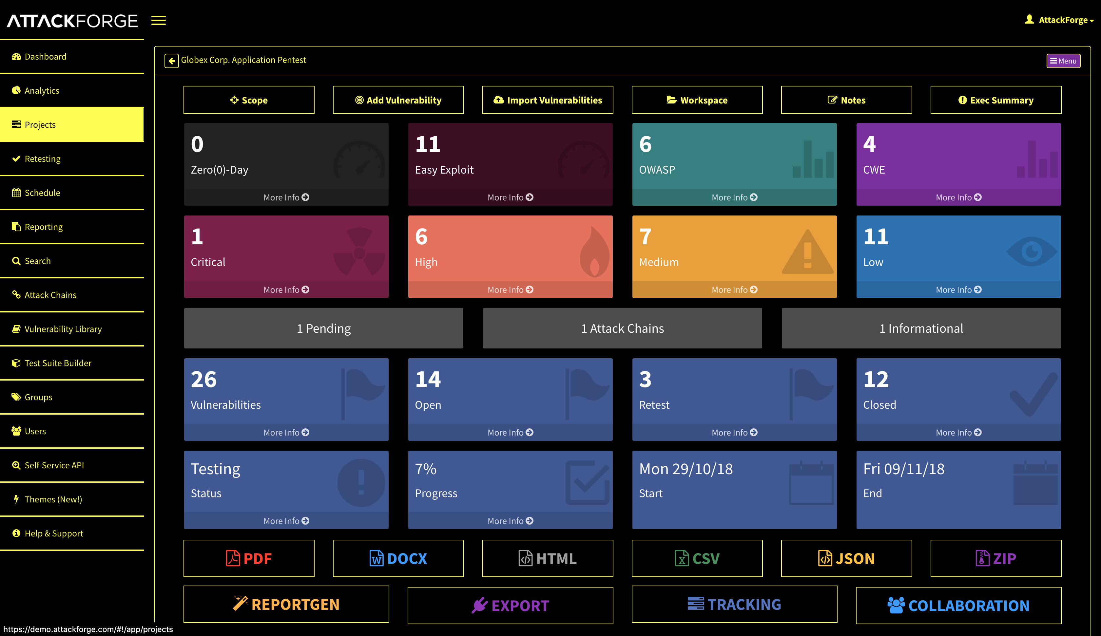The image size is (1101, 636).
Task: Click the eye icon on Low card
Action: 1032,251
